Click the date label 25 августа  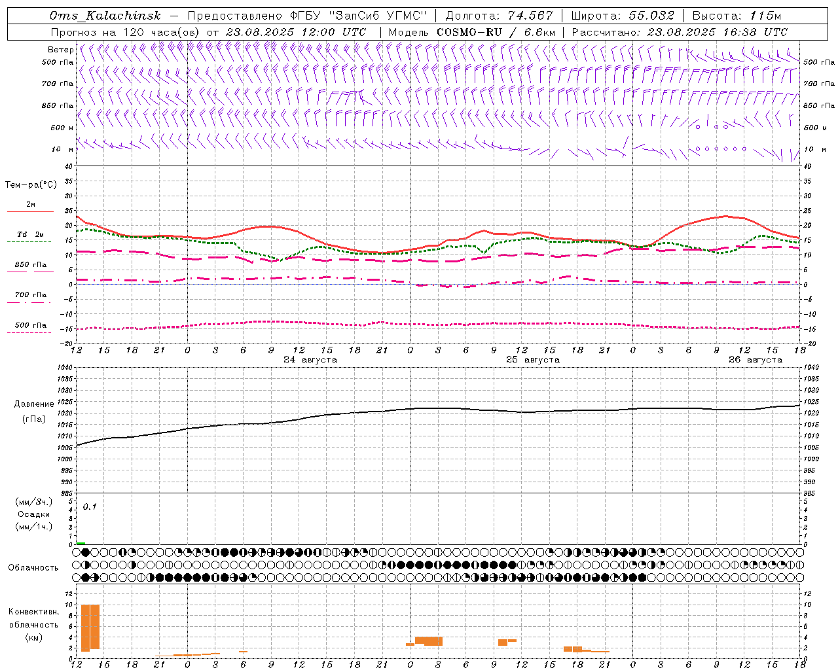pos(533,360)
